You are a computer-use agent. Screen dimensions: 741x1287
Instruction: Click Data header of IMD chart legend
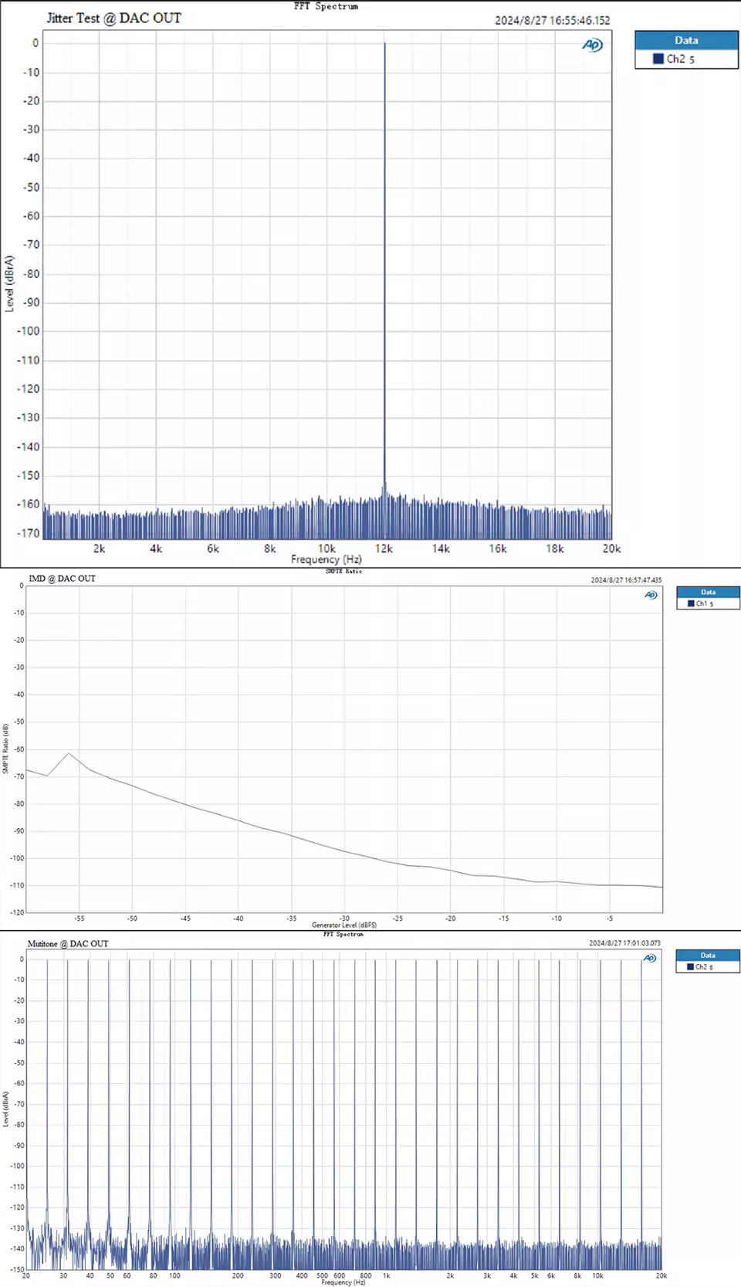click(x=708, y=592)
